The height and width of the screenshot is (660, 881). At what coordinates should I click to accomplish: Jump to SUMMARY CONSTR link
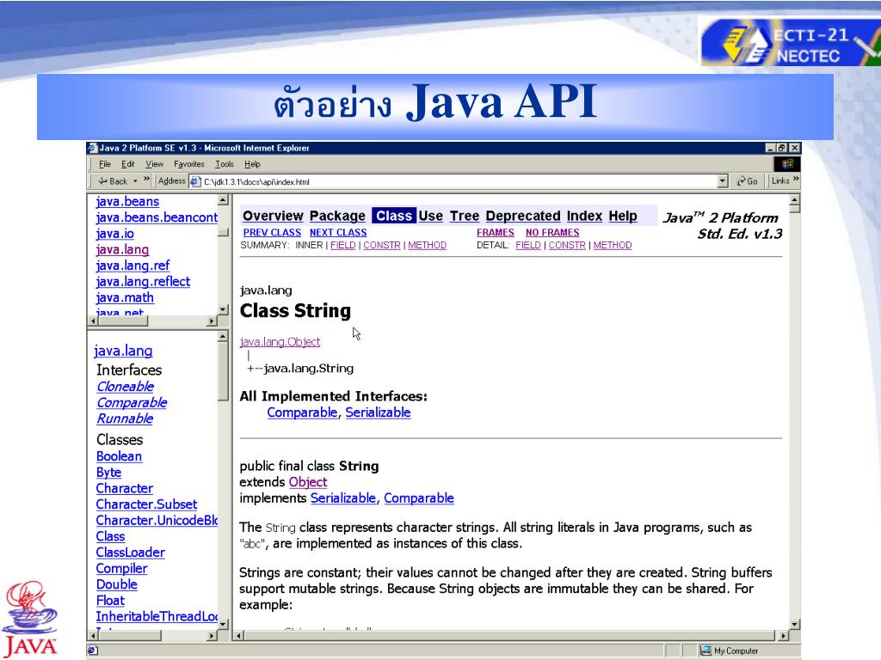click(381, 245)
